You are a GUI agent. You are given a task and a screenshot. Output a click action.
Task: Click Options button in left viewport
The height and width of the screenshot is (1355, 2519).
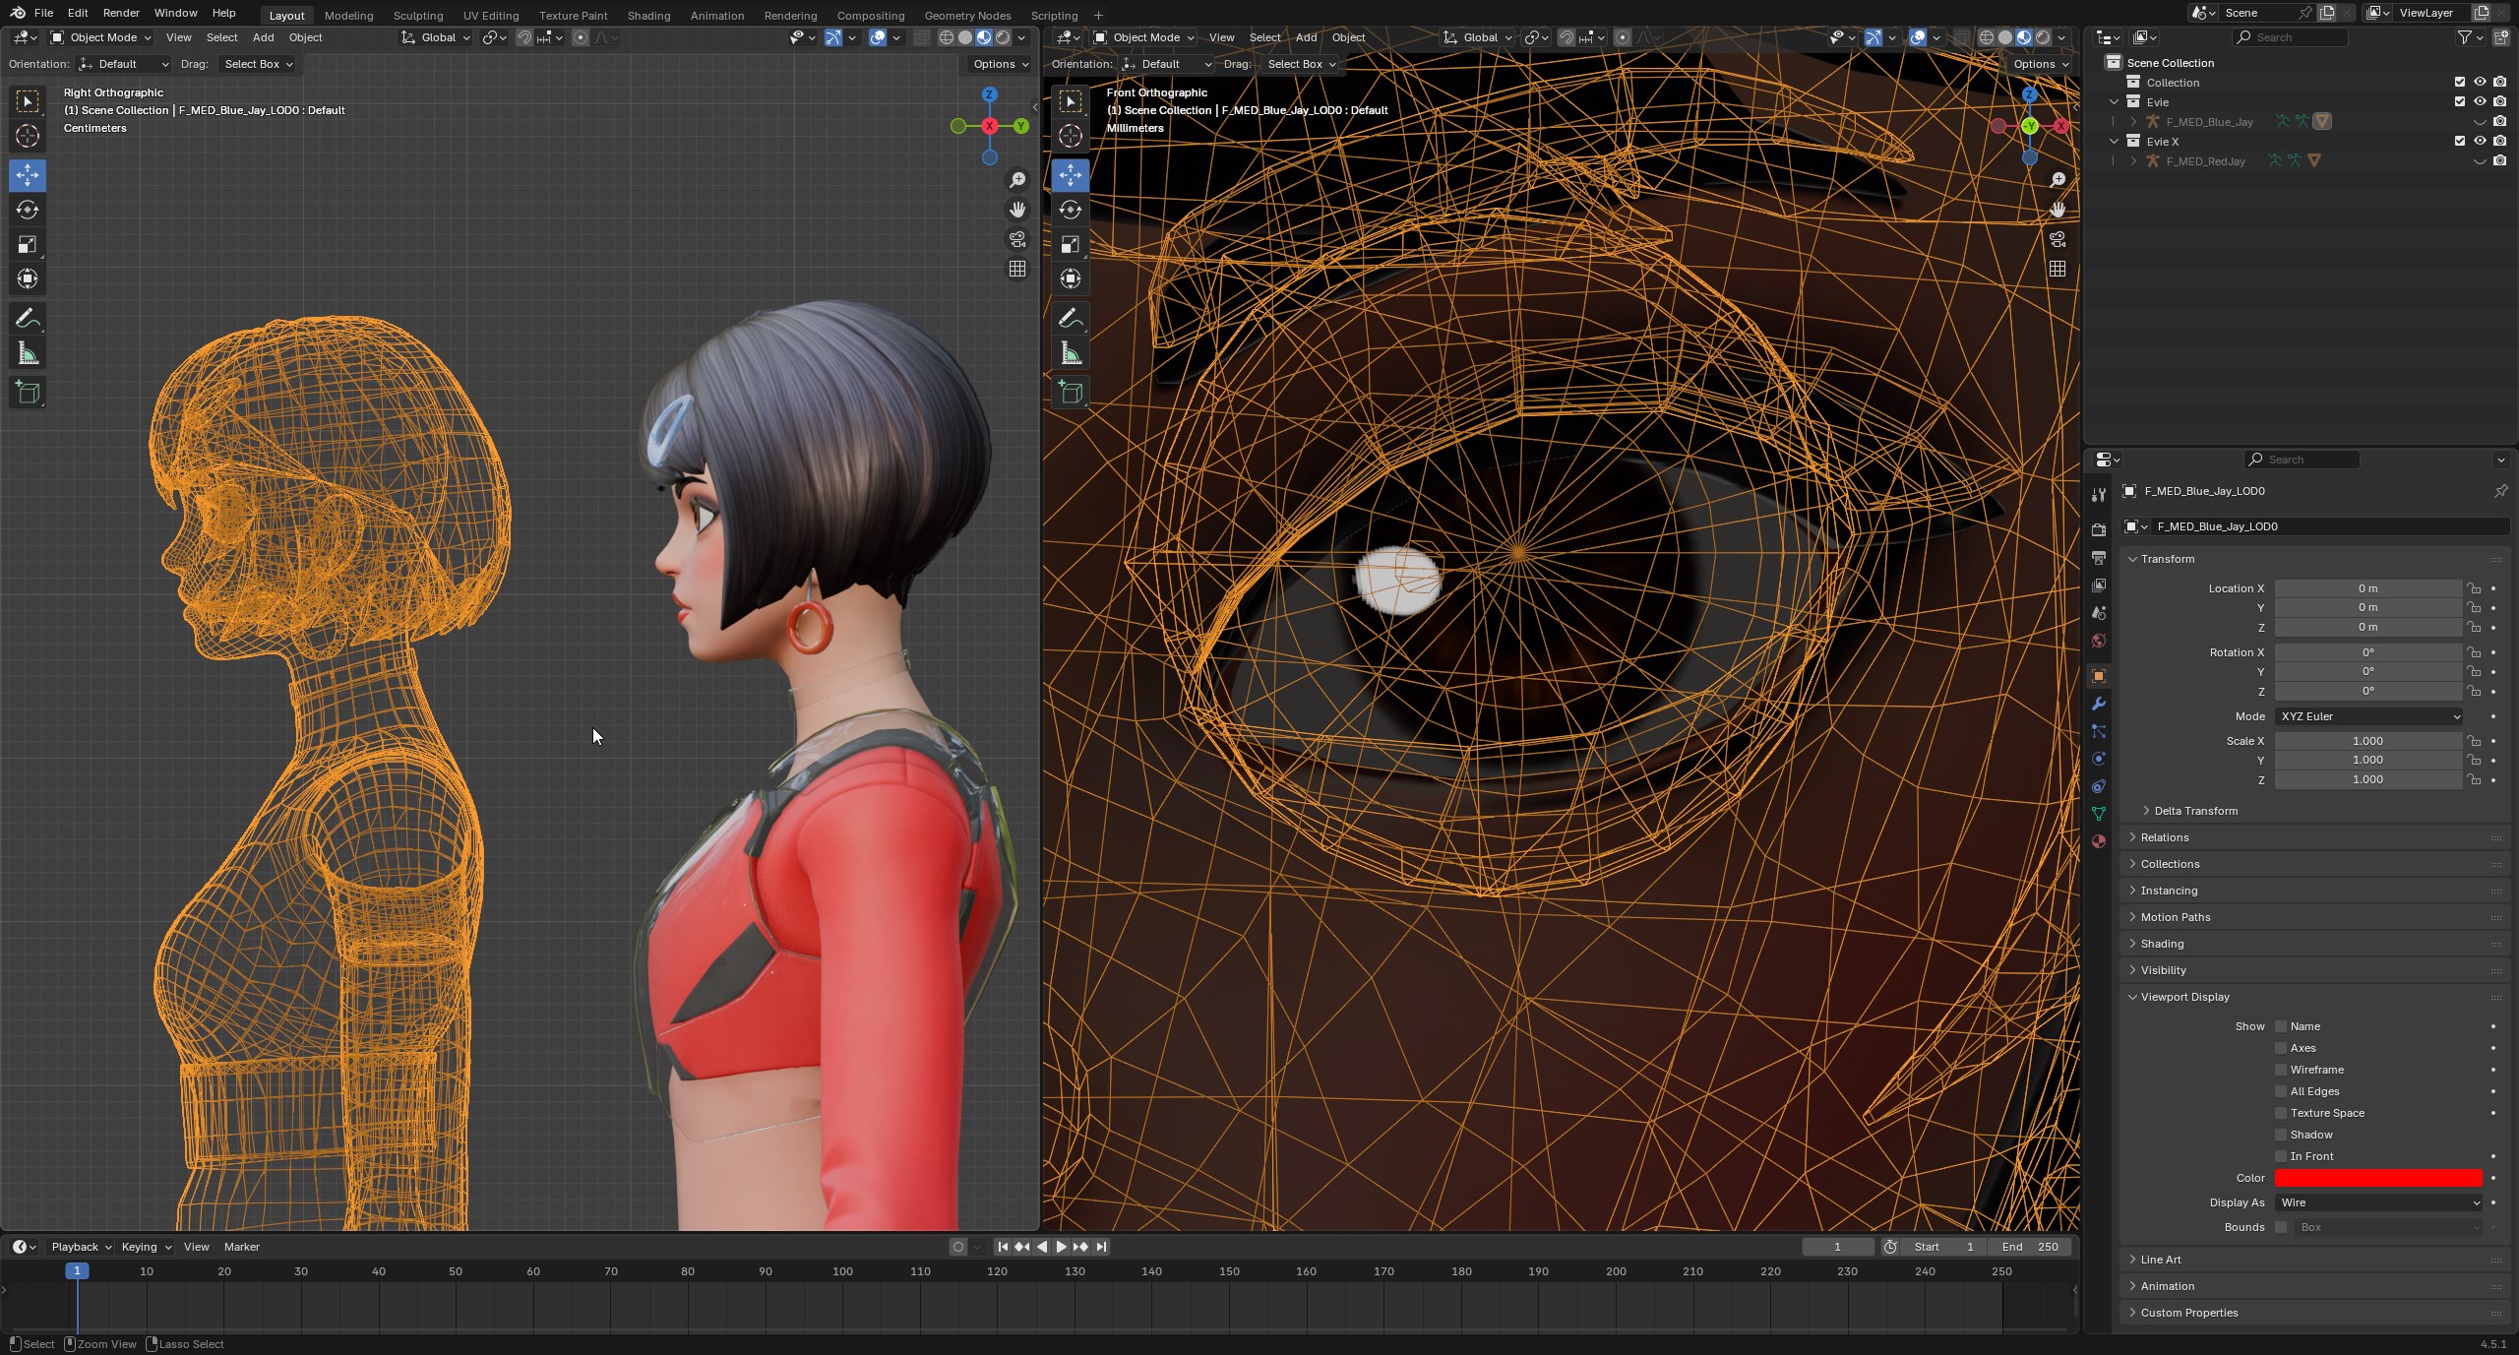click(x=1000, y=64)
